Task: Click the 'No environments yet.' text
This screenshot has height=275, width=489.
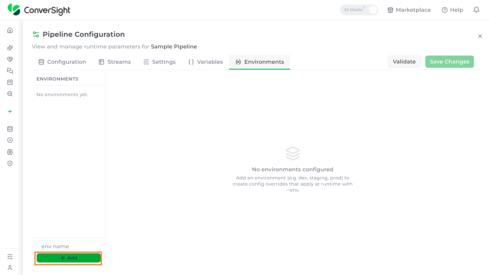Action: tap(62, 95)
